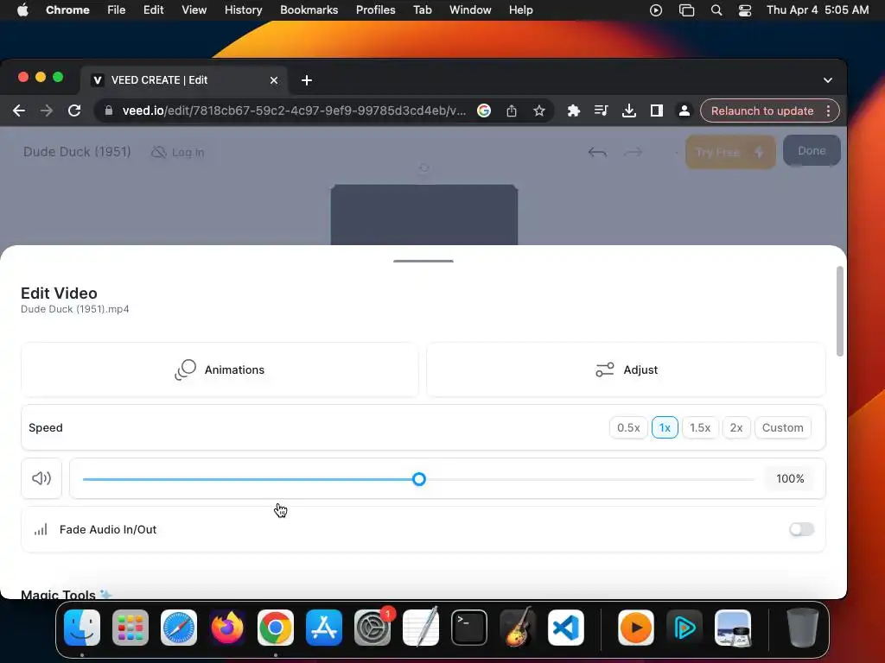
Task: Toggle the Chrome side panel
Action: [x=657, y=111]
